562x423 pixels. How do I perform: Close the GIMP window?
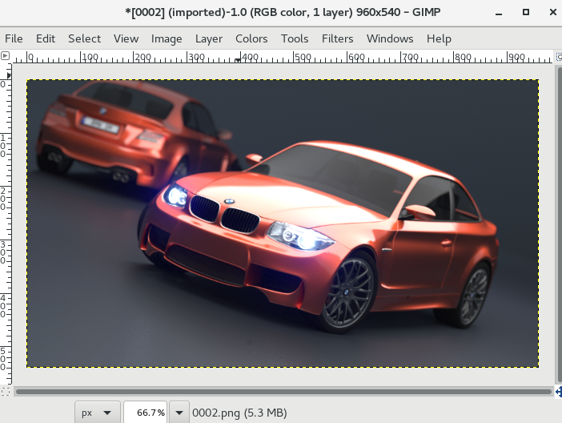[x=553, y=13]
